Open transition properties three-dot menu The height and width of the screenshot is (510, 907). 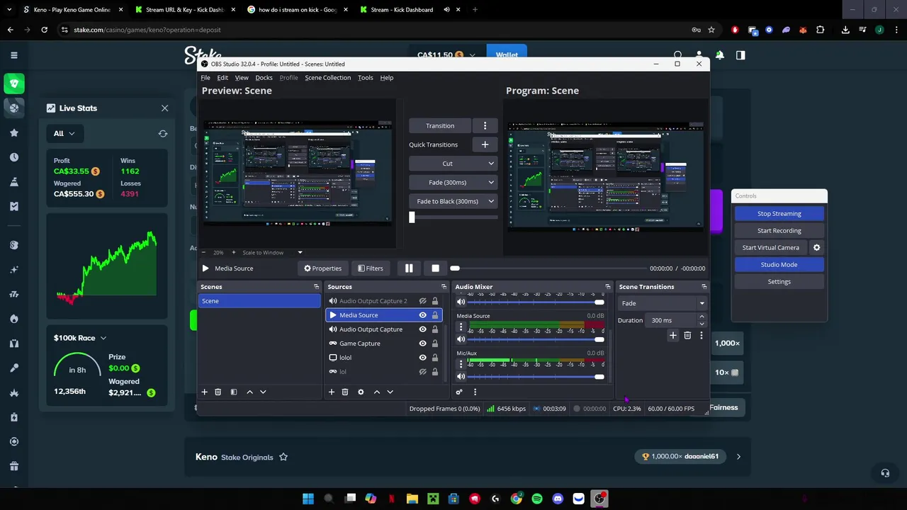tap(702, 335)
